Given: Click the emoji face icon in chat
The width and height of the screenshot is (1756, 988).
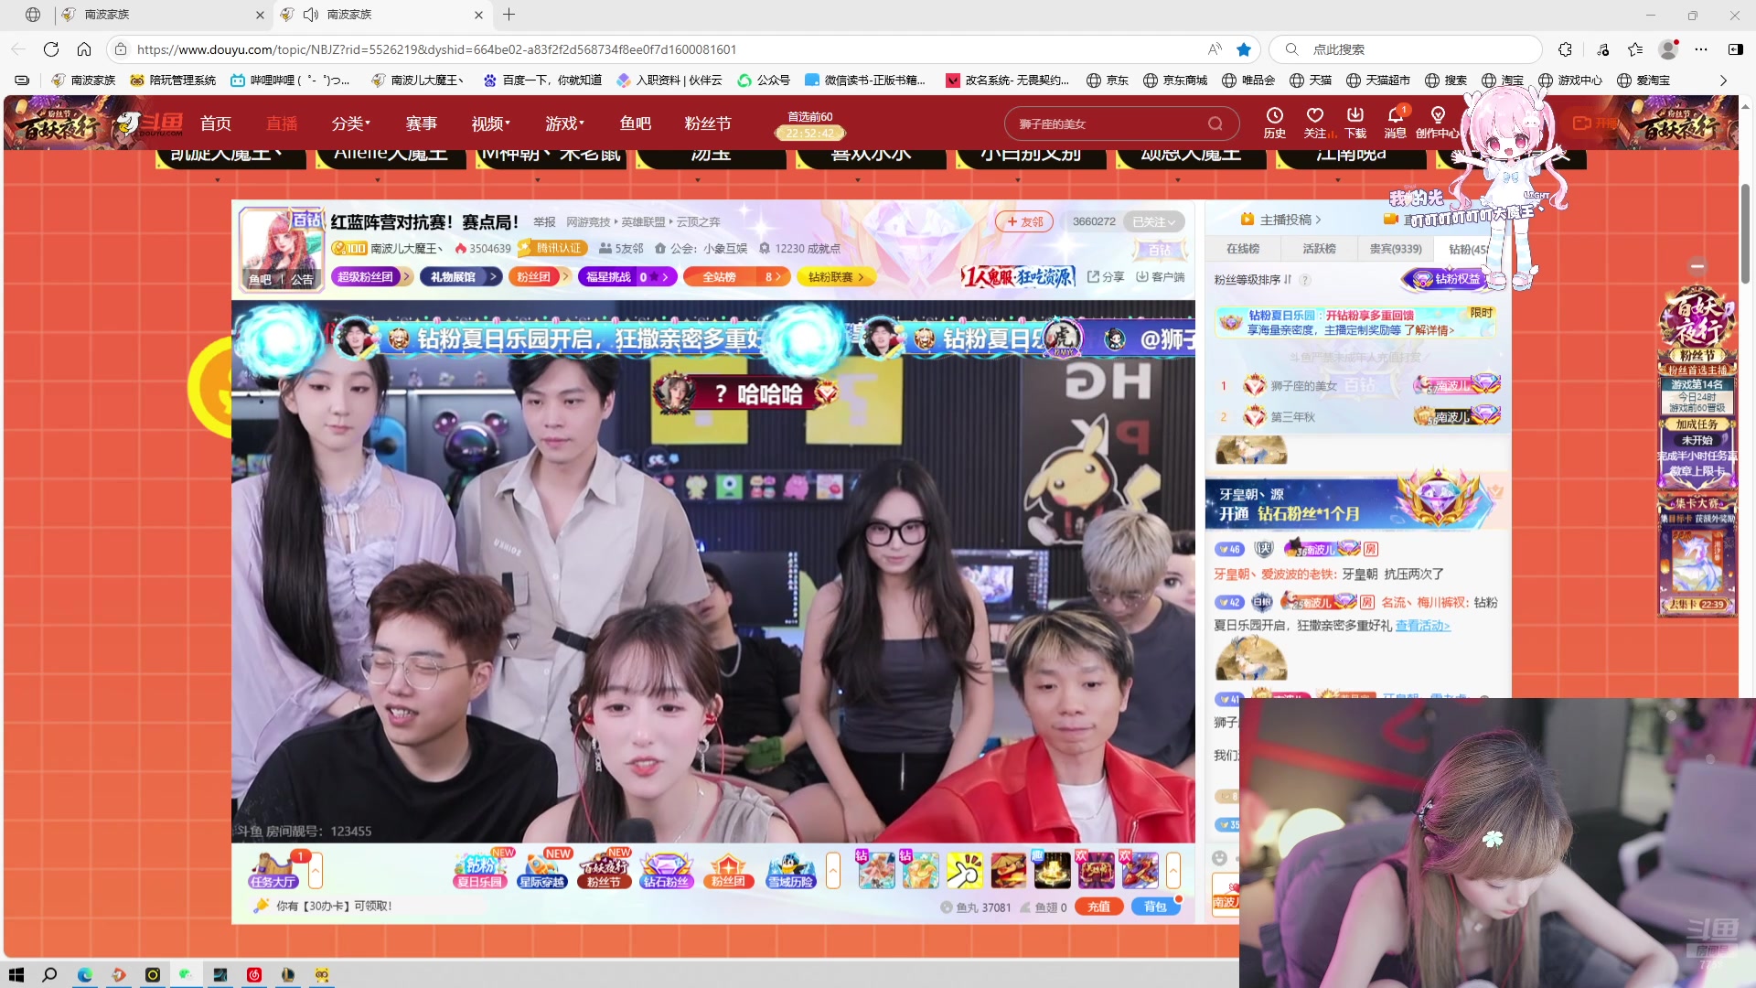Looking at the screenshot, I should click(x=1219, y=857).
